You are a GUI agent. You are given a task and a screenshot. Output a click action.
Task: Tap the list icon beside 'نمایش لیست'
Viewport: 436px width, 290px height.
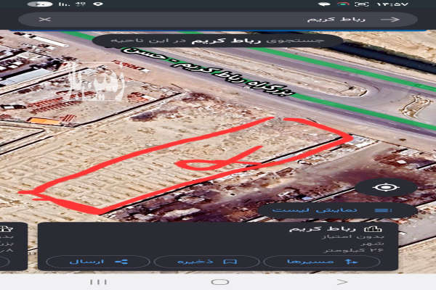(382, 210)
